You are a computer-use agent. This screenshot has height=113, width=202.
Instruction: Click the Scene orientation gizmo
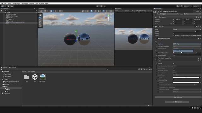click(109, 18)
